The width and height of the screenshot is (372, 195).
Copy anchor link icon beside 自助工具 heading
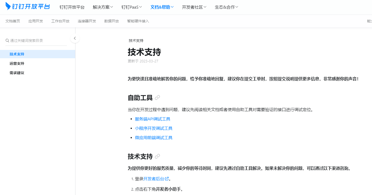coord(157,98)
